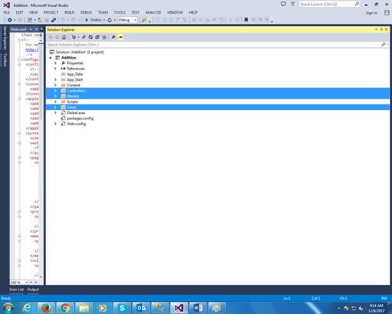Click the Collapse All icon in Solution Explorer
The width and height of the screenshot is (392, 314).
click(98, 37)
